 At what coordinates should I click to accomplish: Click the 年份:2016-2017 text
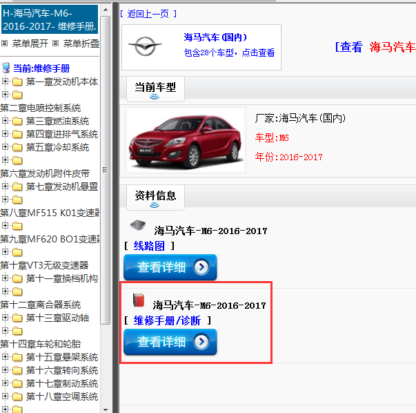[x=288, y=157]
